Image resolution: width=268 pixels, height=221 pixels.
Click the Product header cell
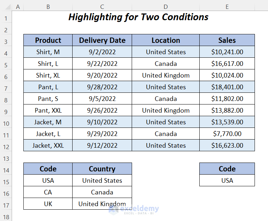point(48,40)
